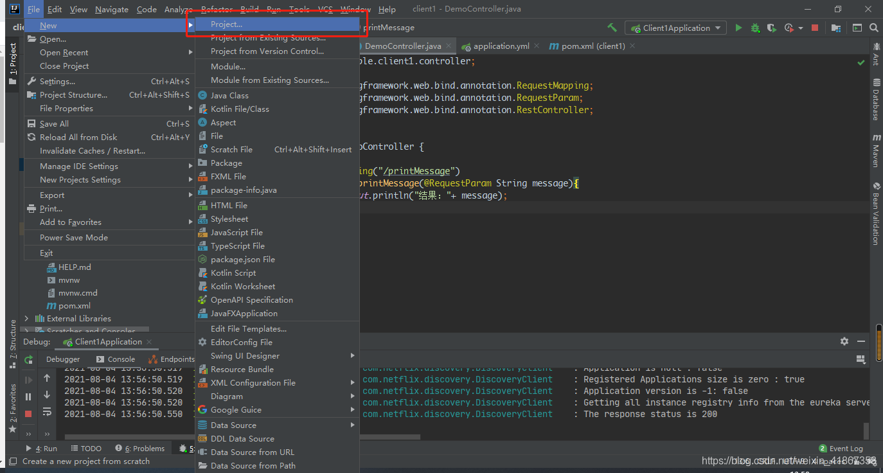The width and height of the screenshot is (883, 473).
Task: Expand the File Properties submenu
Action: click(109, 108)
